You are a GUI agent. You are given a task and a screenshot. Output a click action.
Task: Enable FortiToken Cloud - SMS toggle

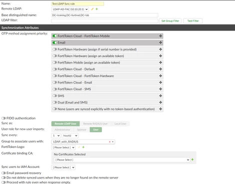tap(54, 89)
